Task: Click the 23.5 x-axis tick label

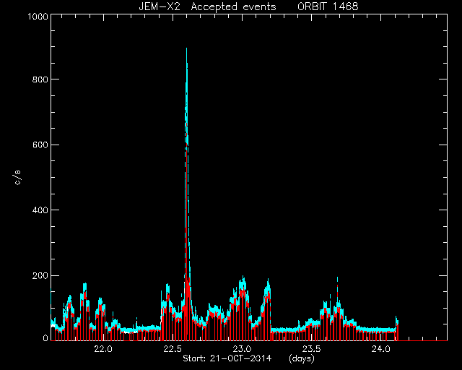Action: coord(311,349)
